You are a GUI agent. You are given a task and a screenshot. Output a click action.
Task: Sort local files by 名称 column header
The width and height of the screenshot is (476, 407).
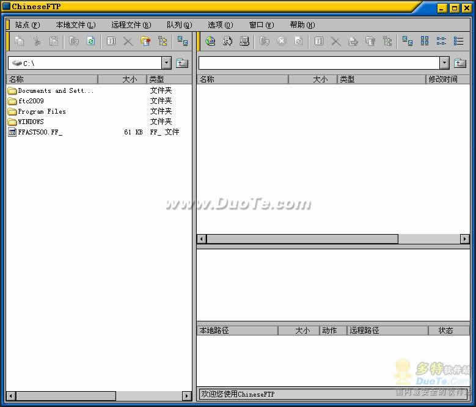52,79
